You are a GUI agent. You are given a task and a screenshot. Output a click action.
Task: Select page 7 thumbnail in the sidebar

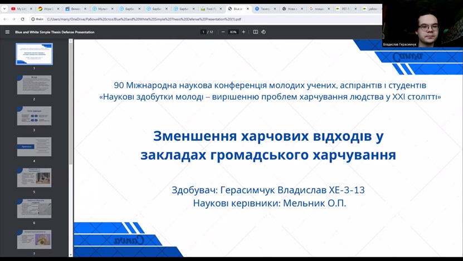pyautogui.click(x=34, y=239)
